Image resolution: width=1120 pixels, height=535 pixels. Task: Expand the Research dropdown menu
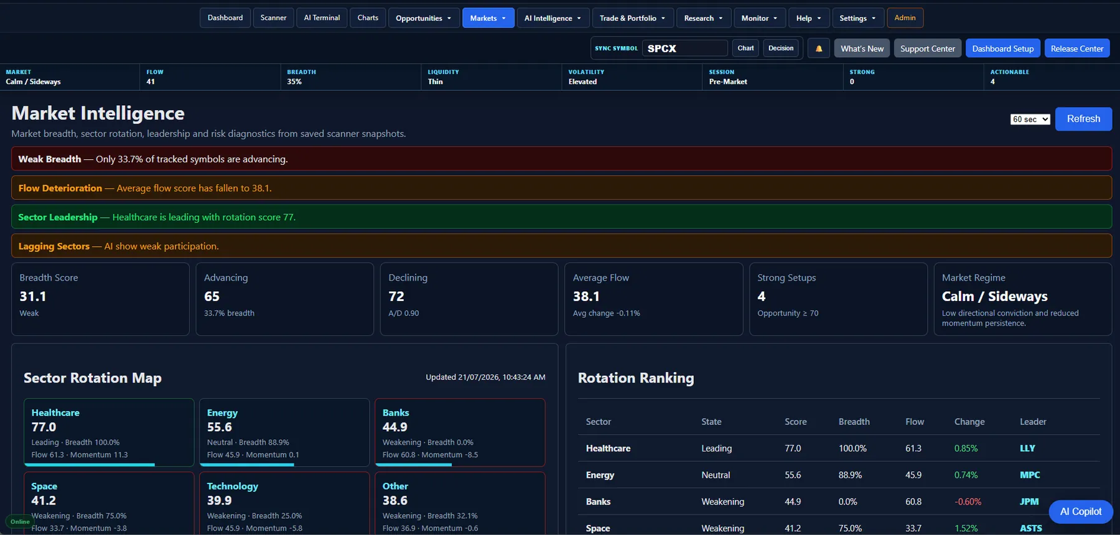(x=703, y=18)
